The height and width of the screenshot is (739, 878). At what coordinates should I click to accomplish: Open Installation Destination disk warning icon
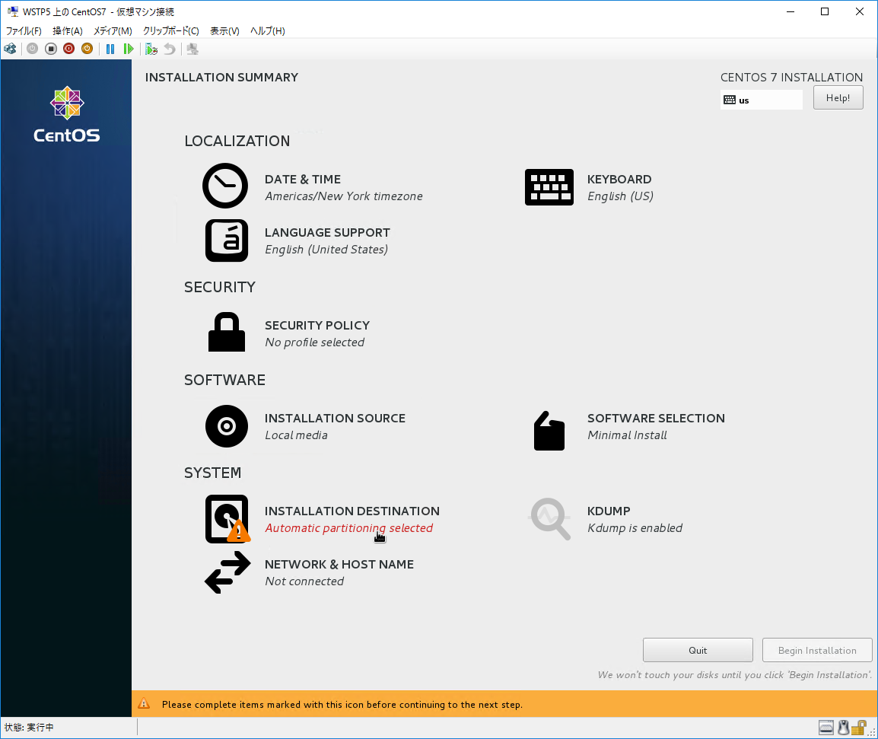pos(227,519)
